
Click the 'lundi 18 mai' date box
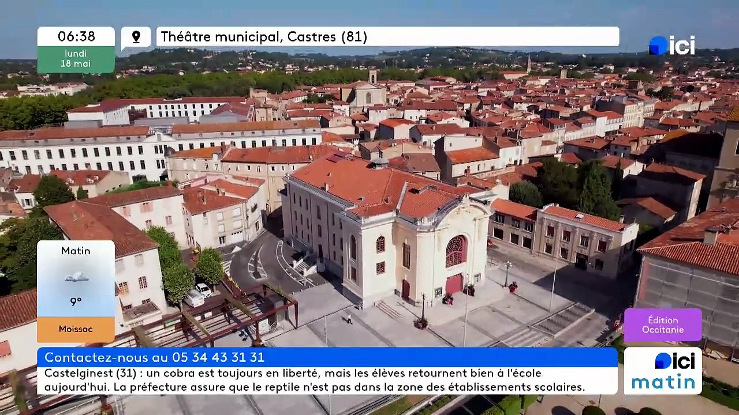(x=76, y=59)
